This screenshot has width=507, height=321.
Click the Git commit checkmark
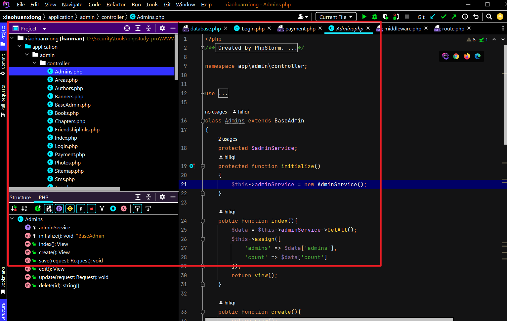pyautogui.click(x=444, y=17)
